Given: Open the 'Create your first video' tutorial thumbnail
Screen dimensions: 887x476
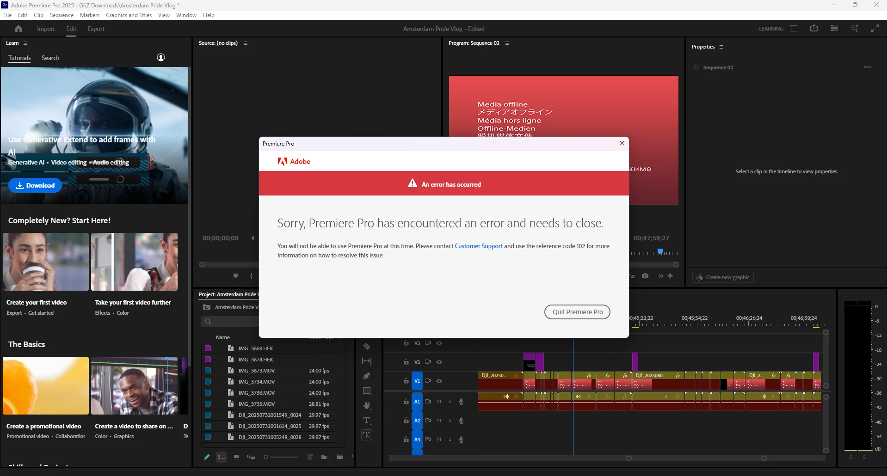Looking at the screenshot, I should [46, 262].
